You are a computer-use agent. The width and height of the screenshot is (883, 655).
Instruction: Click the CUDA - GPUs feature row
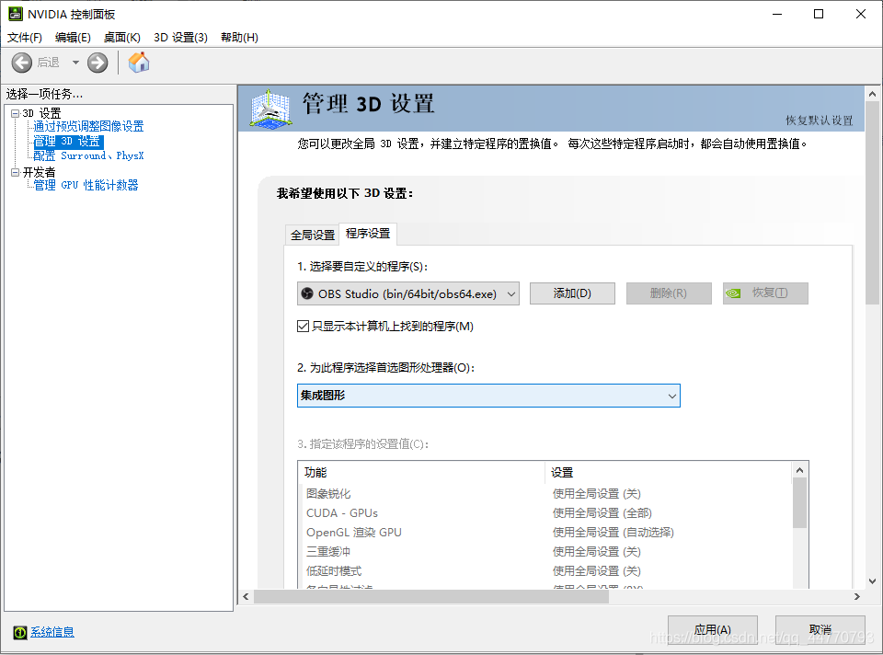(x=545, y=513)
